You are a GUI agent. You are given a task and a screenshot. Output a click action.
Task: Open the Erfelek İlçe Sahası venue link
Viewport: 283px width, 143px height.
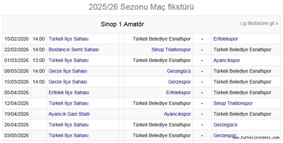69,93
